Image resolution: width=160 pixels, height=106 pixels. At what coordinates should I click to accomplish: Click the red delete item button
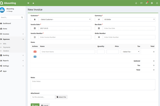tap(35, 52)
